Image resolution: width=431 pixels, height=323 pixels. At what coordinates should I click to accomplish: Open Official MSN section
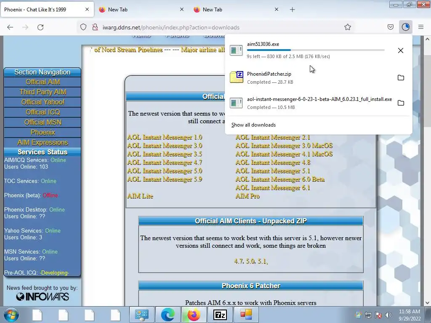43,122
